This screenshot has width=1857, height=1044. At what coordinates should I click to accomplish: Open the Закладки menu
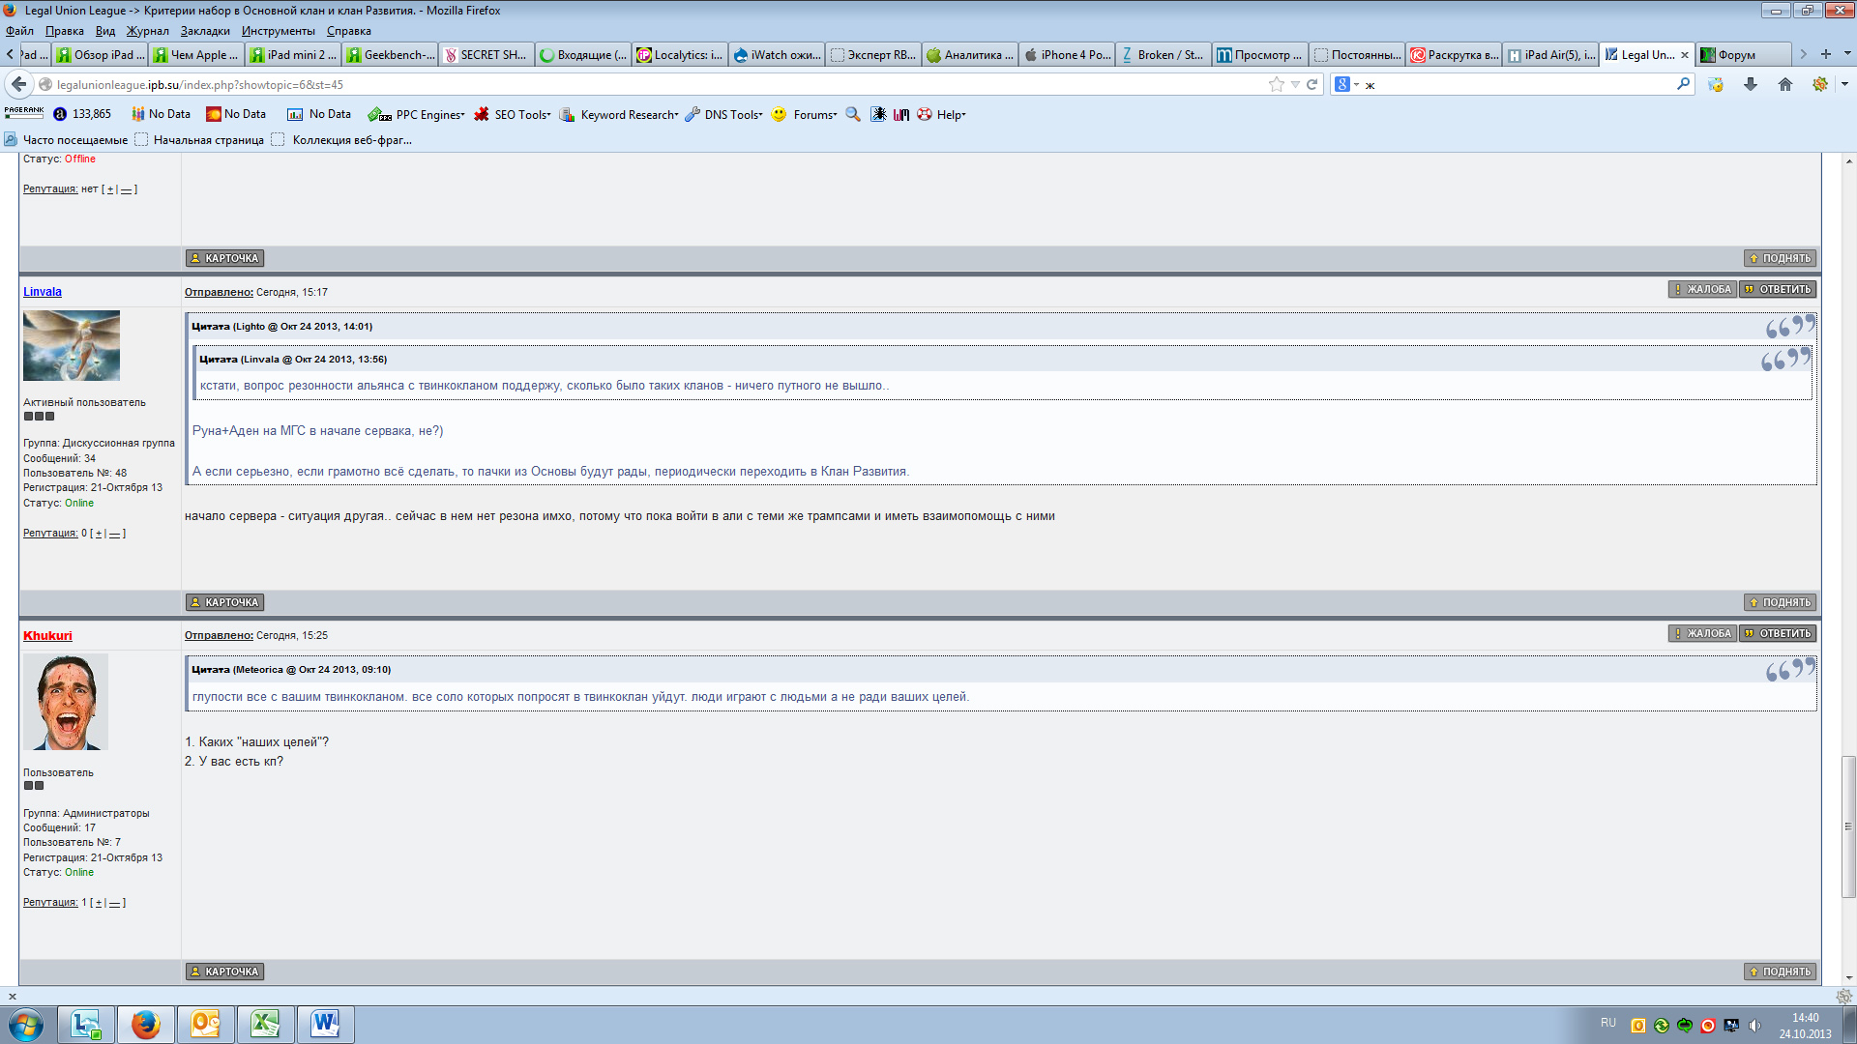coord(205,31)
